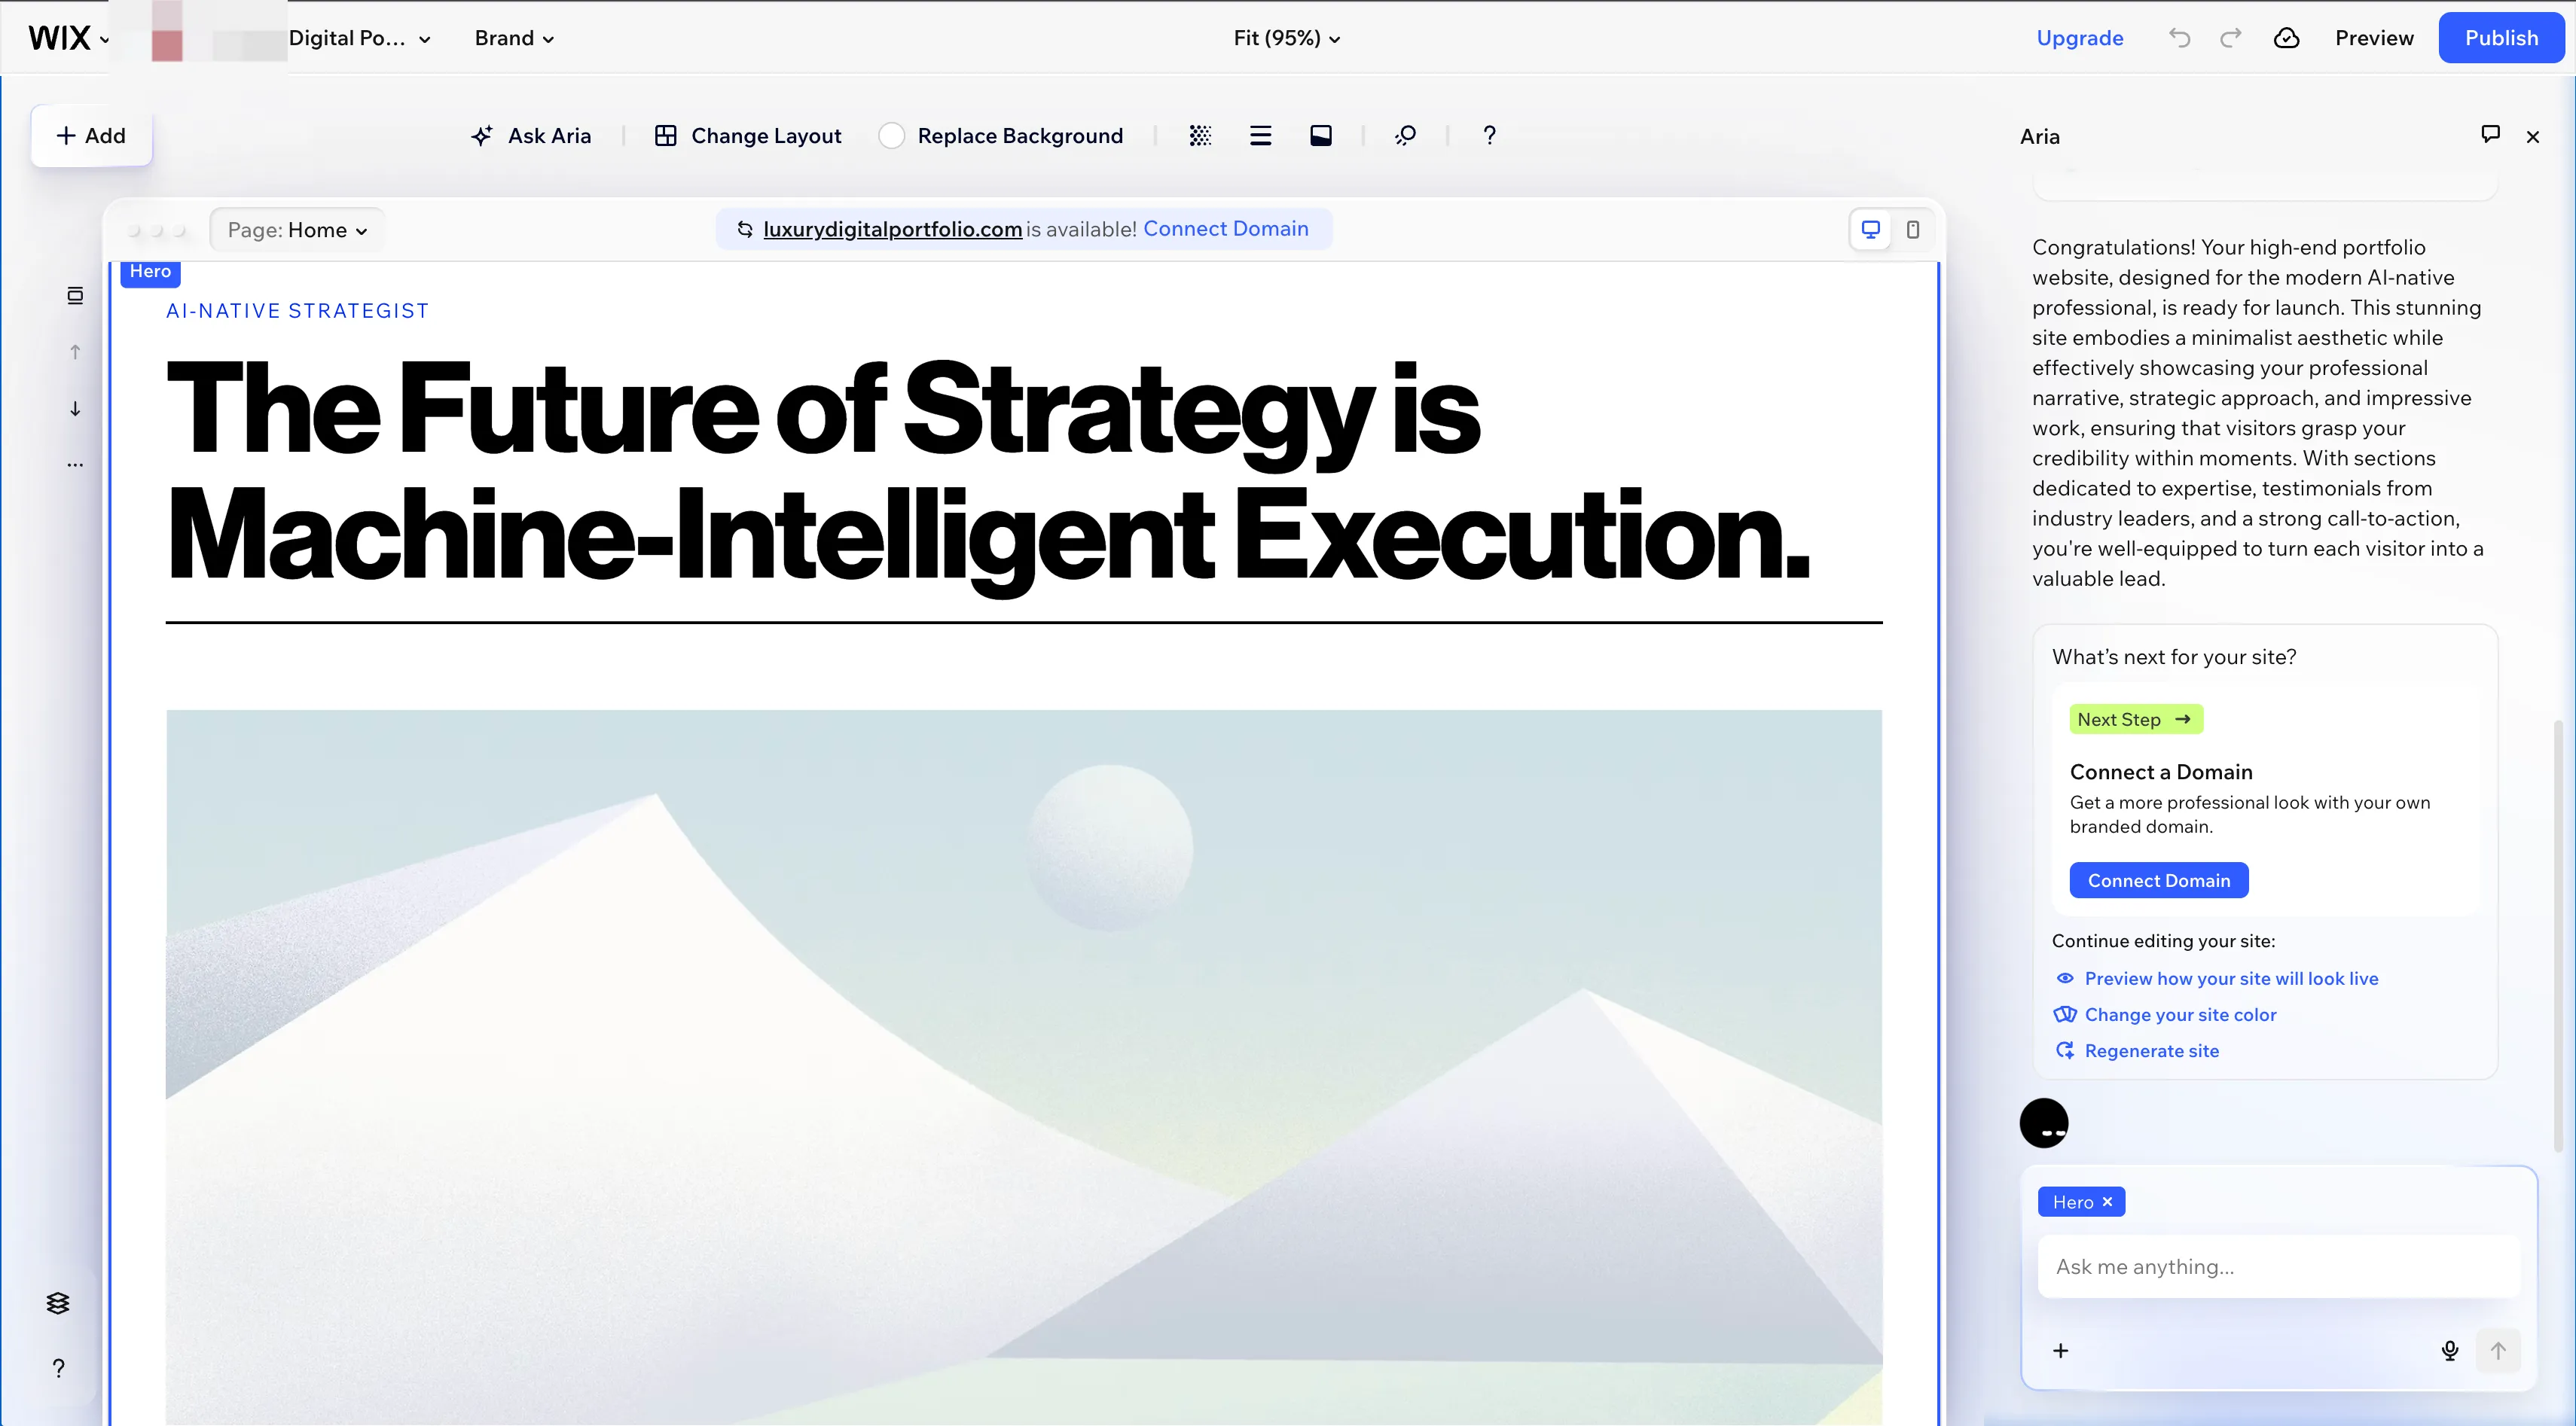
Task: Switch to mobile view
Action: click(1913, 230)
